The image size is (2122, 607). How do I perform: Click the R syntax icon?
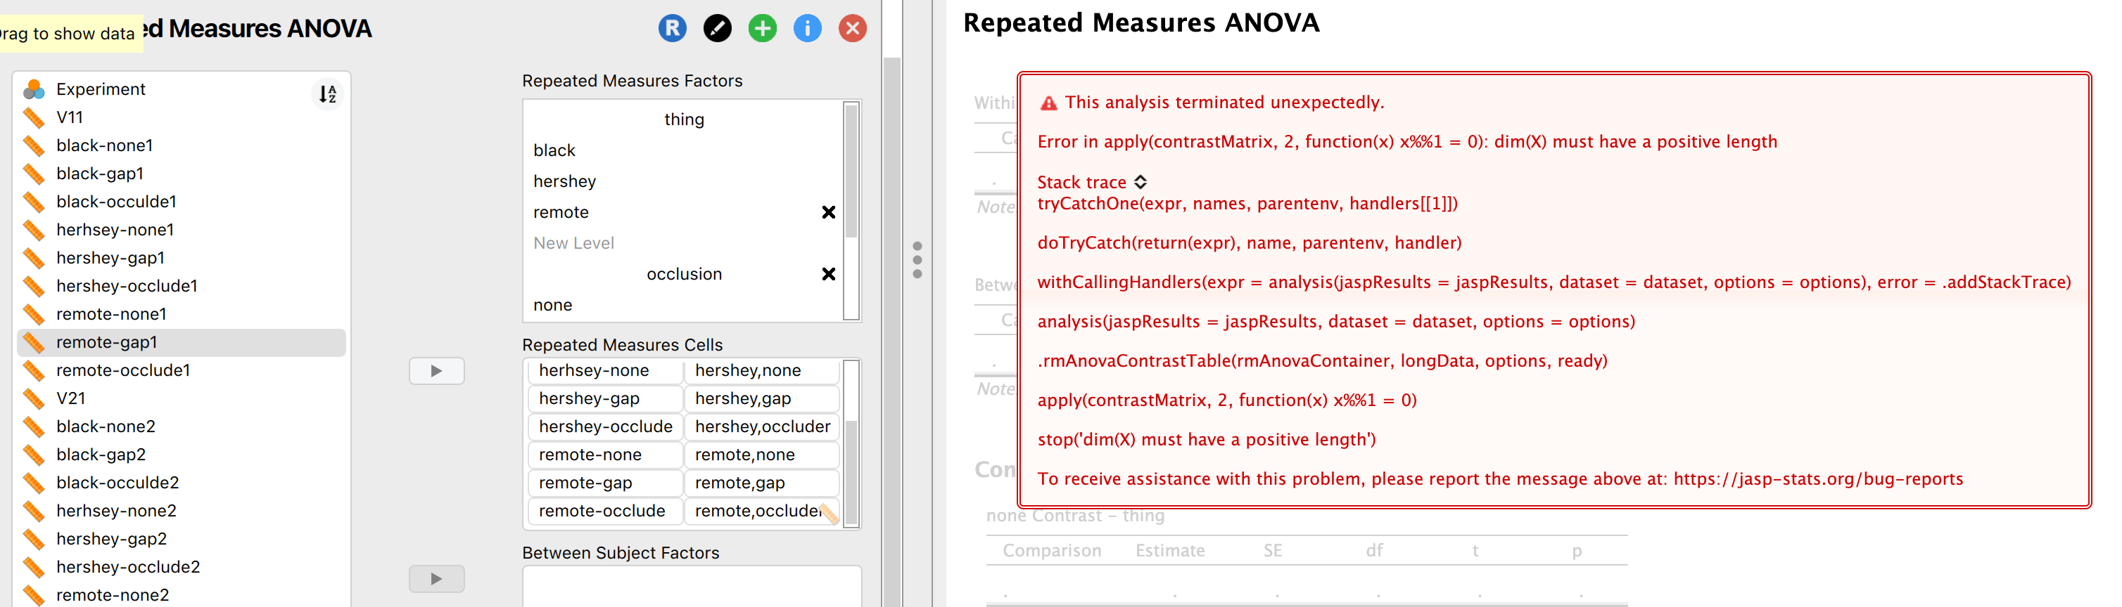point(672,27)
